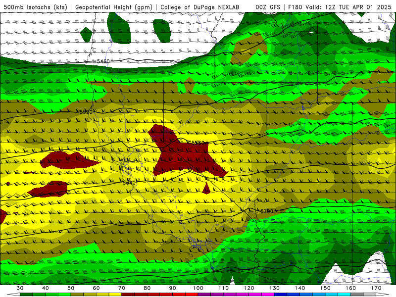Click the legend value 40
This screenshot has width=396, height=297.
pyautogui.click(x=46, y=288)
